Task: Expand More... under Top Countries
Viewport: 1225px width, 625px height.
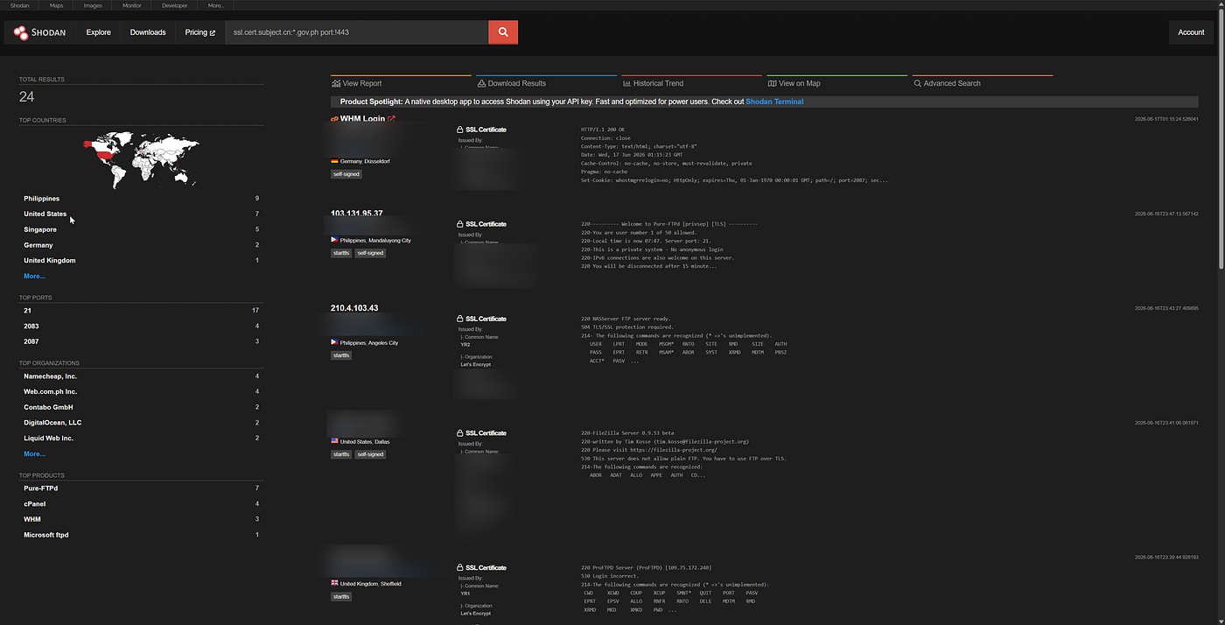Action: 34,276
